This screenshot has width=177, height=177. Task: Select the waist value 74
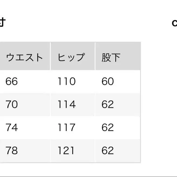coord(12,127)
